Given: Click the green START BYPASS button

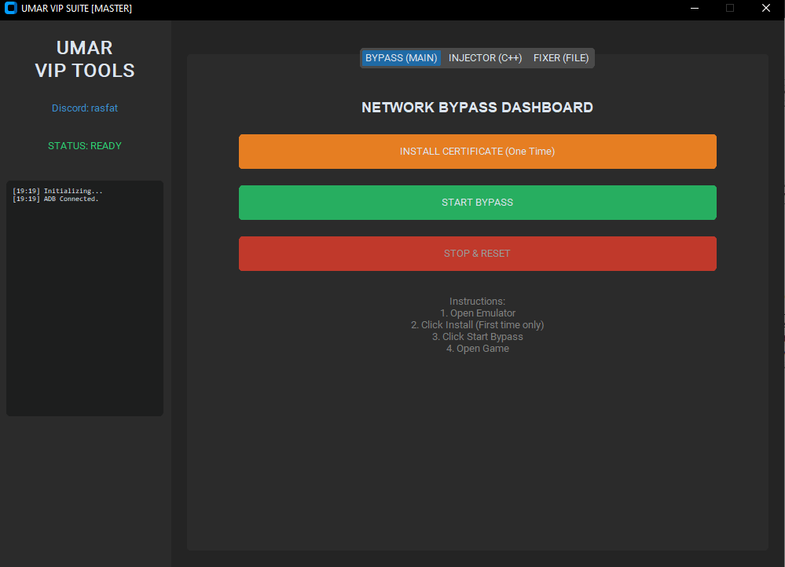Looking at the screenshot, I should (477, 203).
